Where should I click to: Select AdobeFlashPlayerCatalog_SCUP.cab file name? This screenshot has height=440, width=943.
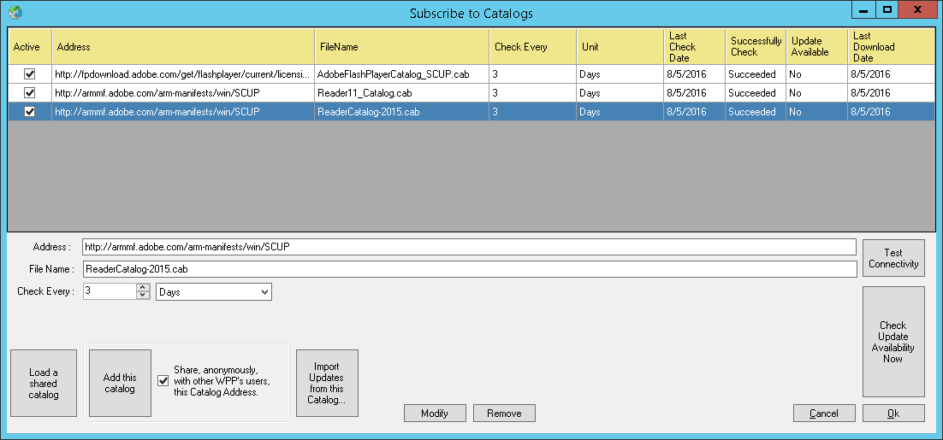tap(401, 74)
